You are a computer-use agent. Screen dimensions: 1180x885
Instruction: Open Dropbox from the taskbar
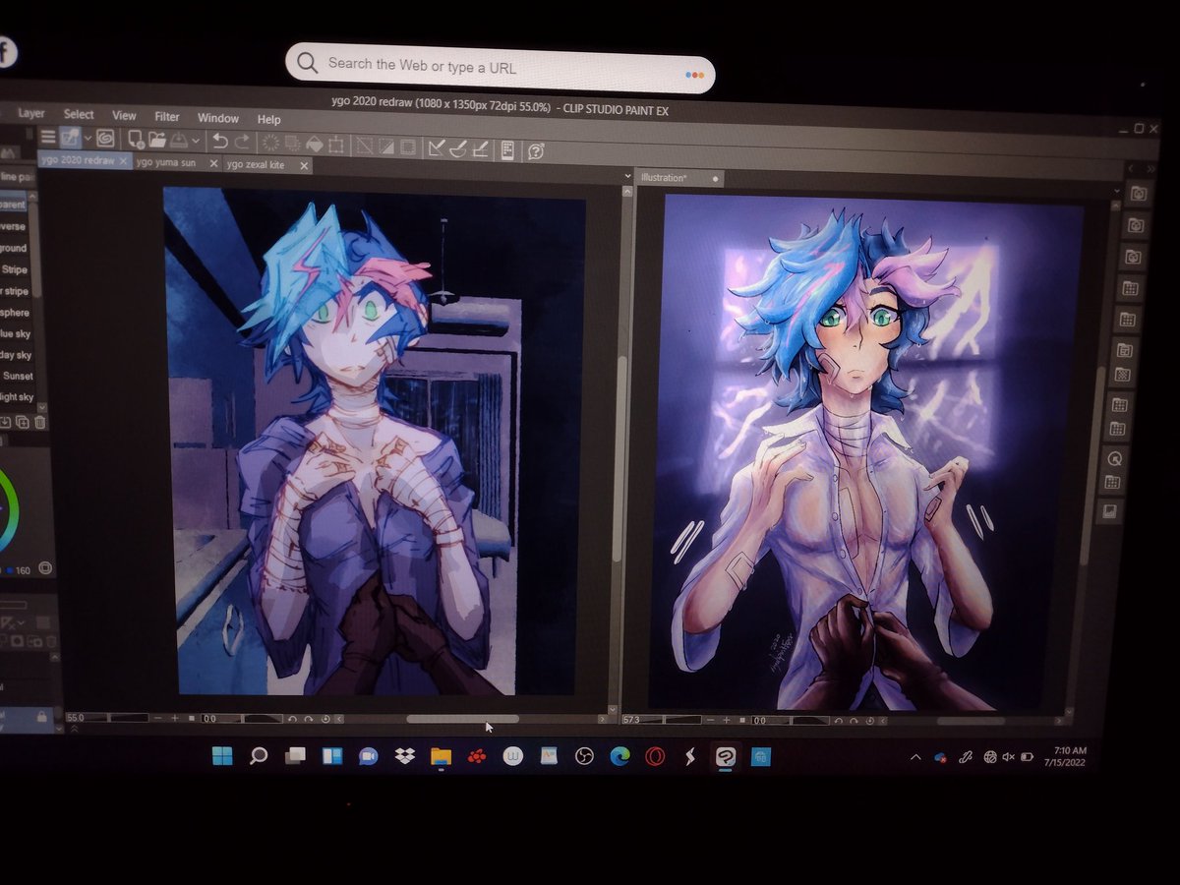tap(404, 756)
